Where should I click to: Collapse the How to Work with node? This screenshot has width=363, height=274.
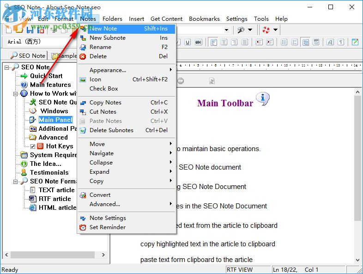15,94
